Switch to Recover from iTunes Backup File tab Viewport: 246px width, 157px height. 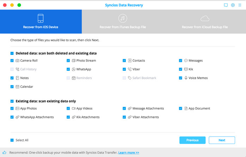[123, 21]
